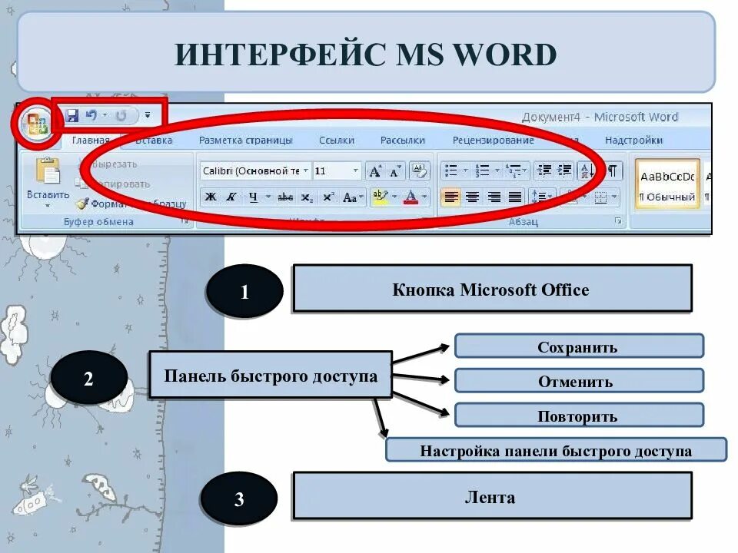Switch to the Главная tab

[x=91, y=140]
